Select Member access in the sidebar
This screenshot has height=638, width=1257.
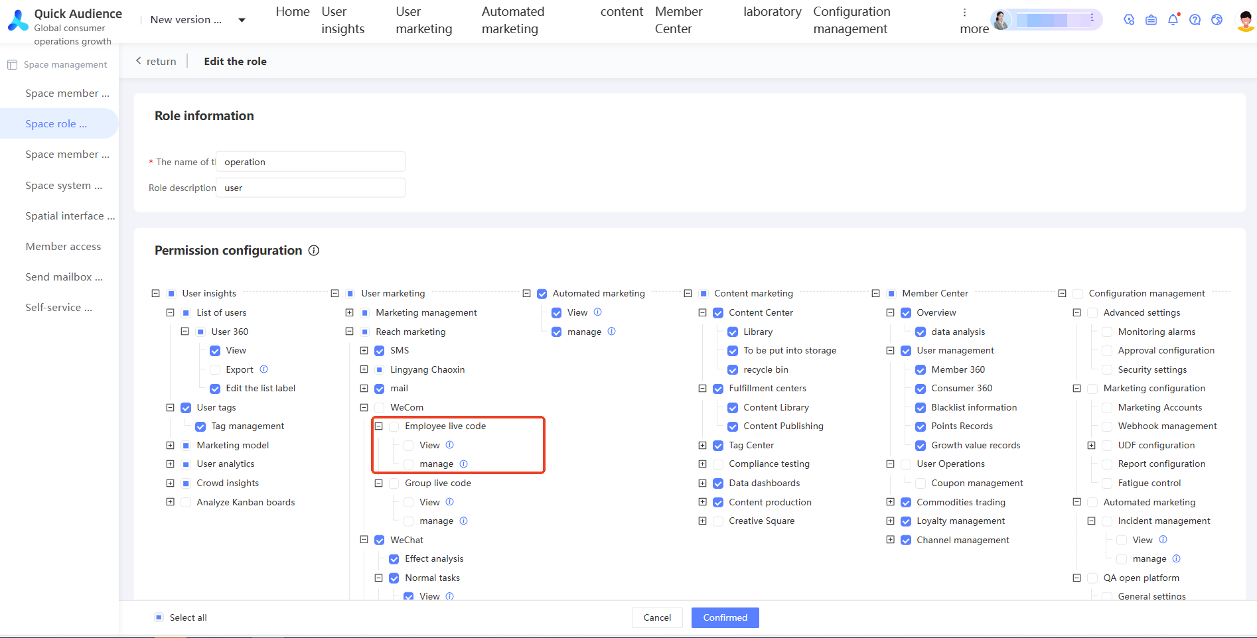point(63,246)
